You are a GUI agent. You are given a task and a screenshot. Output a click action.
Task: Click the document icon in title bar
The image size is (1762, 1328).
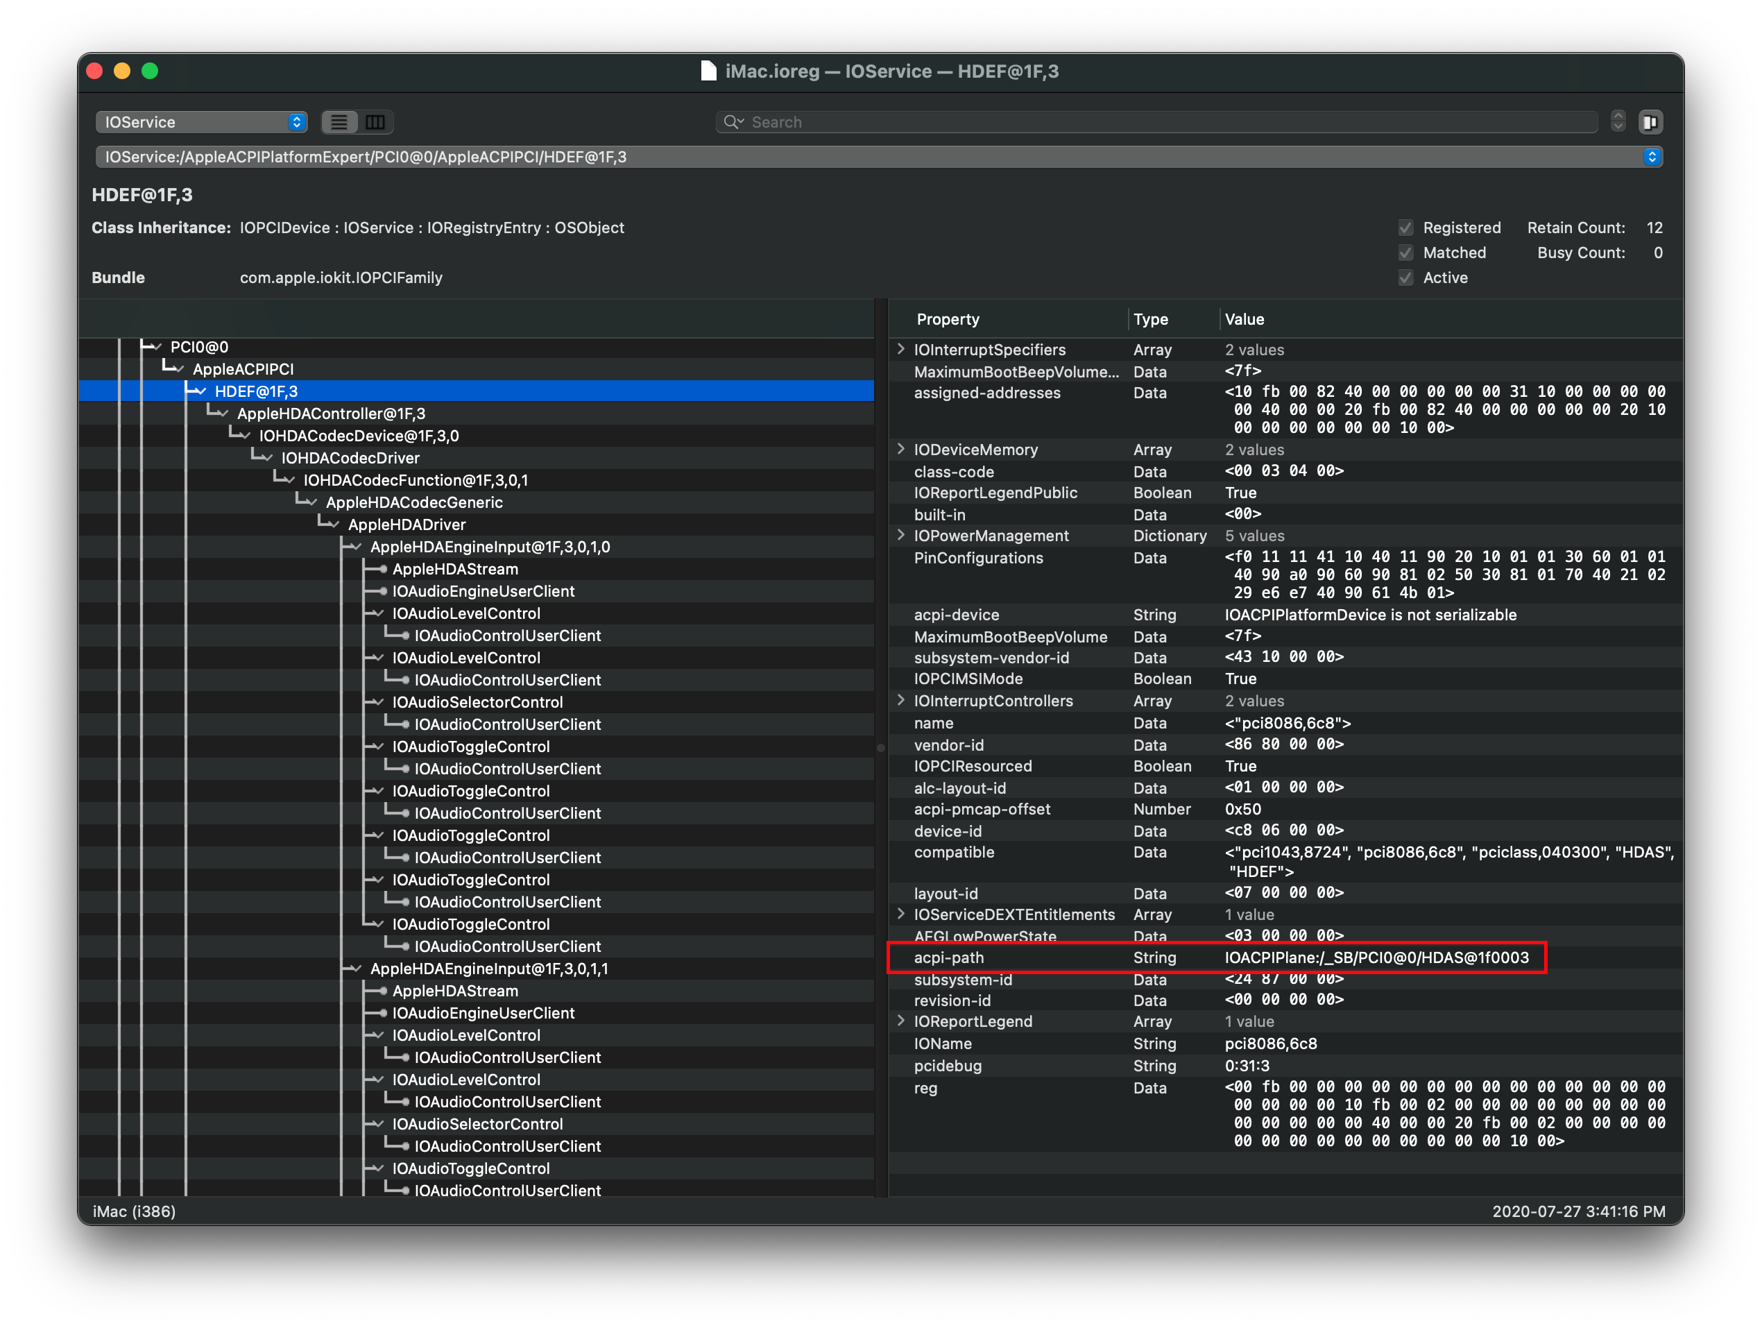708,71
